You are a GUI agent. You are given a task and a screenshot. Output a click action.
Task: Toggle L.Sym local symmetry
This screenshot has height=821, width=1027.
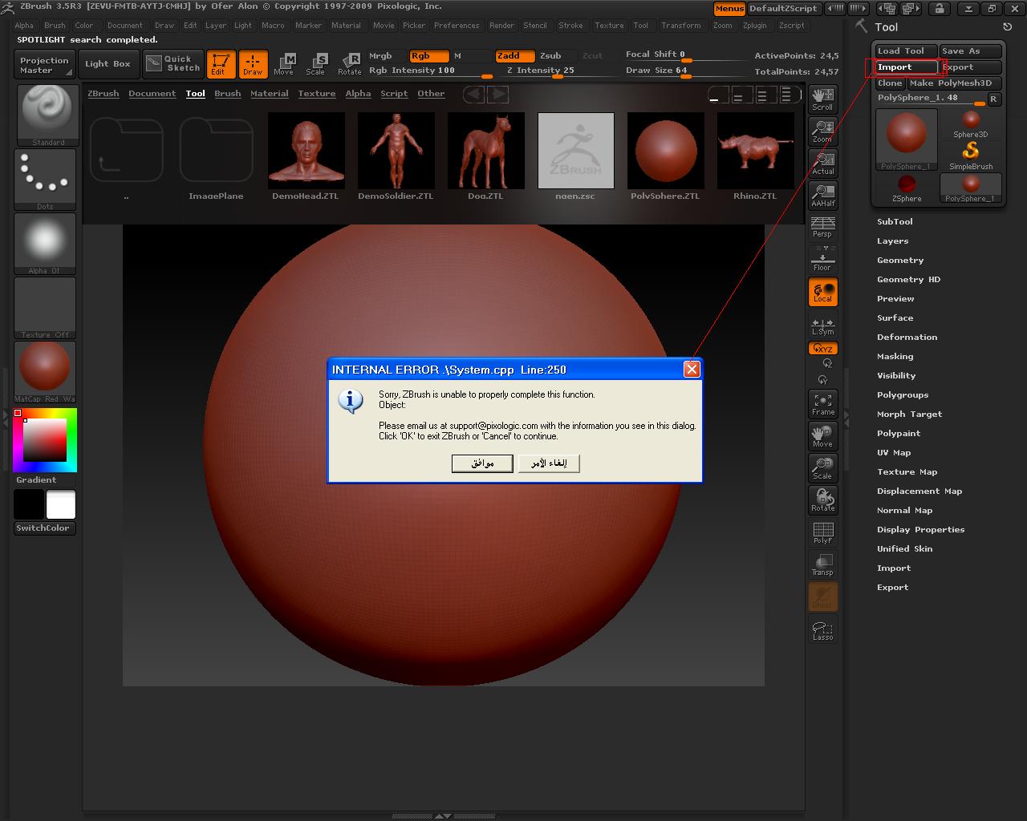coord(822,326)
